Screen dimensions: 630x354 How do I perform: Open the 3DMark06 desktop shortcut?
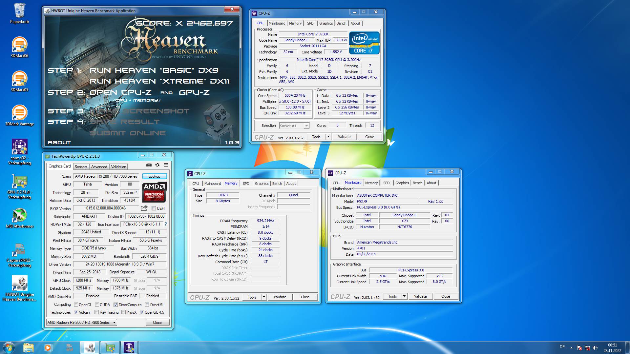(x=19, y=47)
